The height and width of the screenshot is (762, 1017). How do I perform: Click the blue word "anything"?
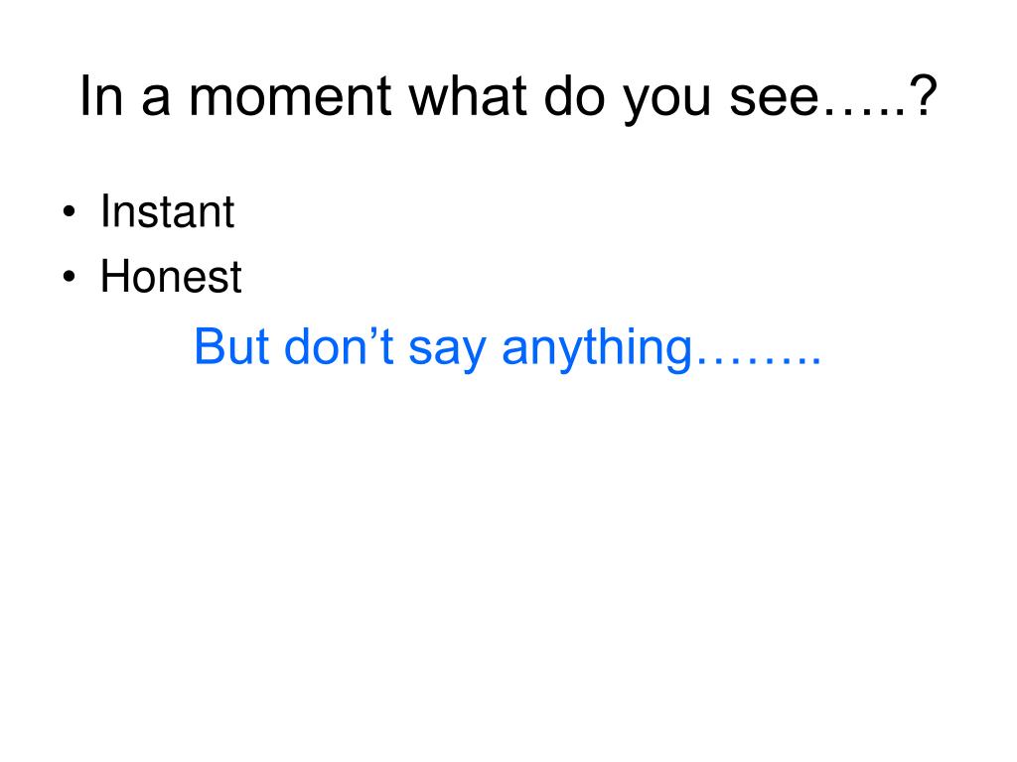[597, 350]
